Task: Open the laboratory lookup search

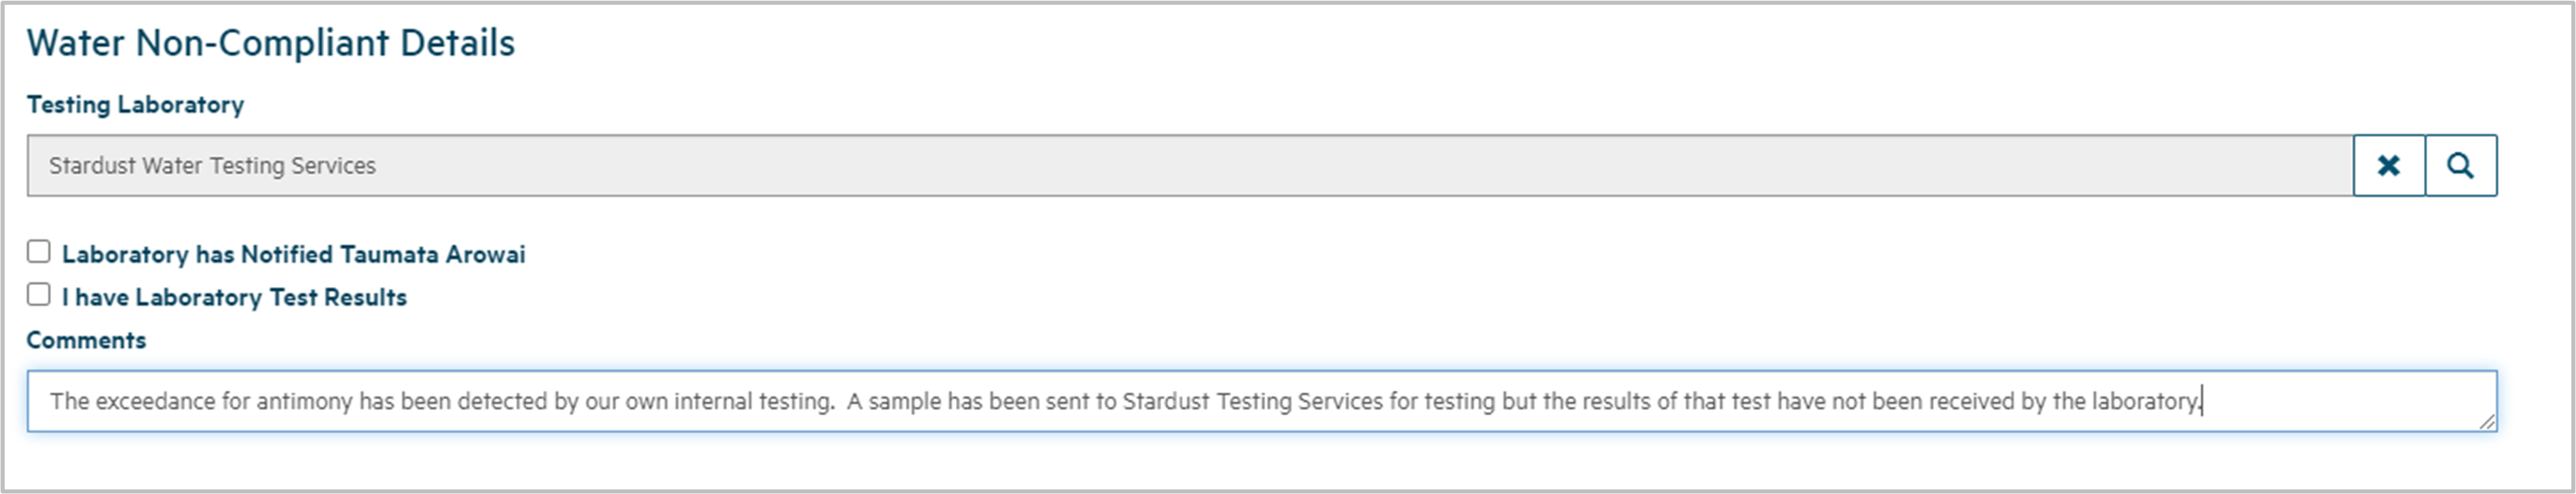Action: pyautogui.click(x=2460, y=166)
